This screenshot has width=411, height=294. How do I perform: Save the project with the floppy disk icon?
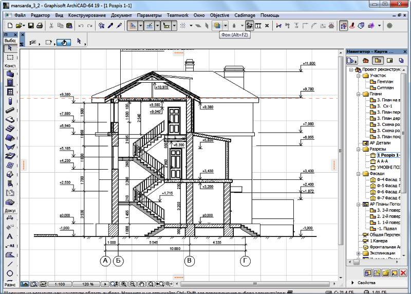[x=31, y=26]
